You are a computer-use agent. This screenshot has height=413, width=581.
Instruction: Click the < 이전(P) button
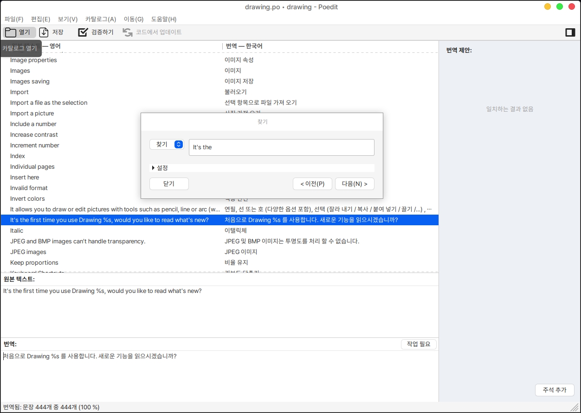pyautogui.click(x=312, y=184)
